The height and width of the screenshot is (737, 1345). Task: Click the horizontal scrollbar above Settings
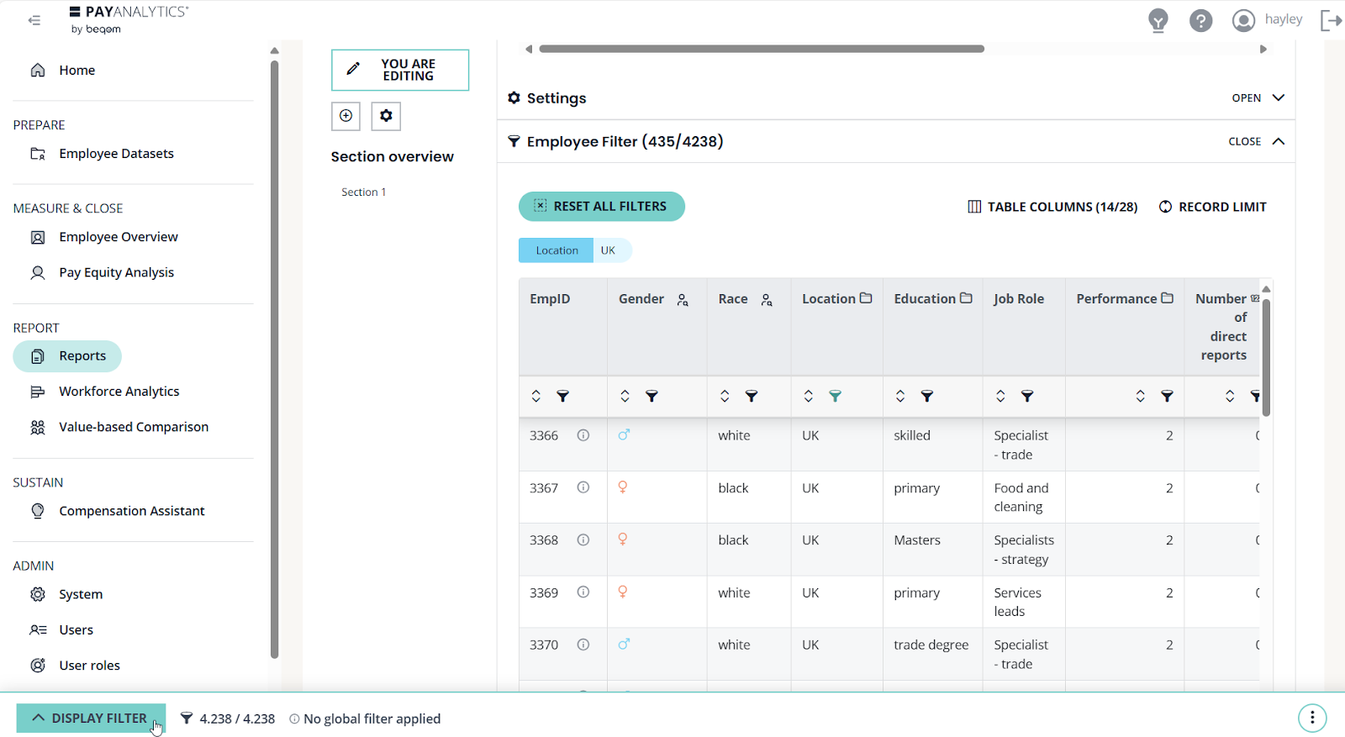[x=761, y=49]
